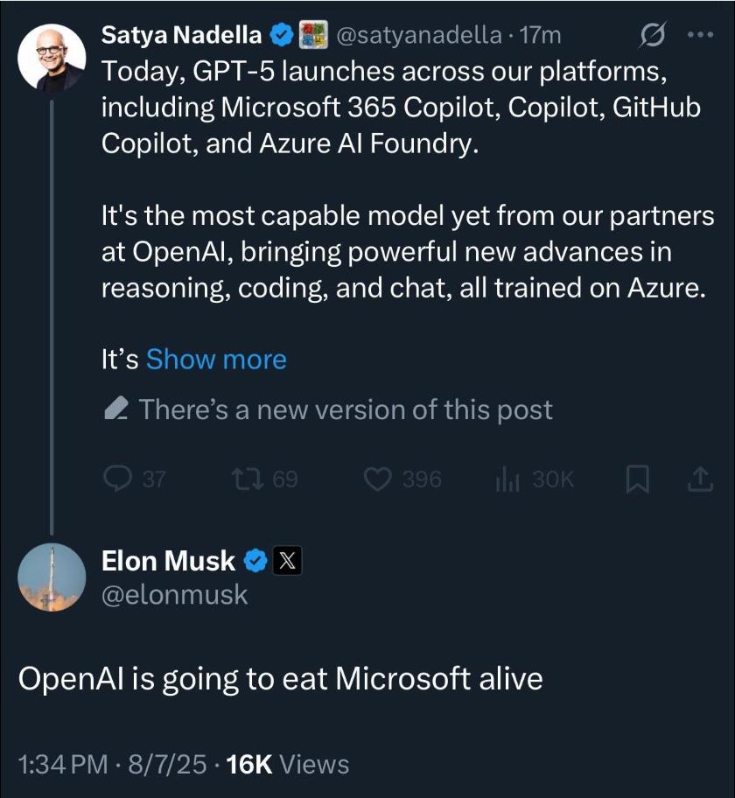
Task: Repost Satya Nadella's GPT-5 post
Action: click(246, 479)
